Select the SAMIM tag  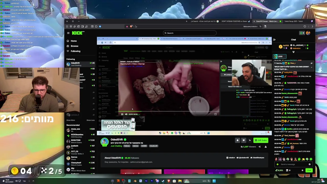(x=144, y=146)
